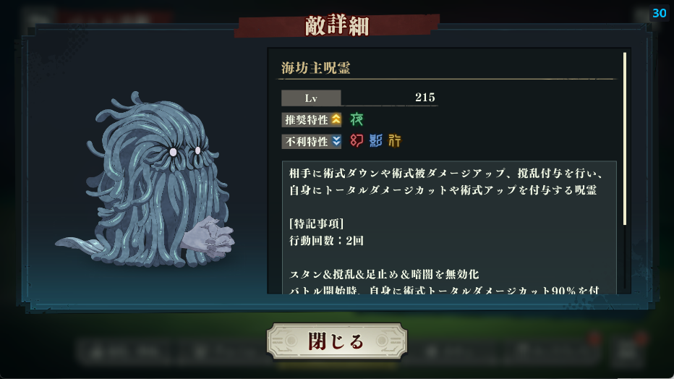
Task: Click the 閉じる button
Action: 336,341
